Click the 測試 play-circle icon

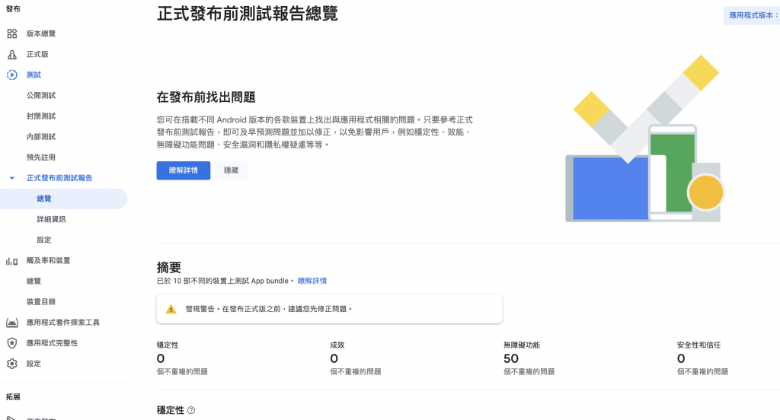(12, 75)
